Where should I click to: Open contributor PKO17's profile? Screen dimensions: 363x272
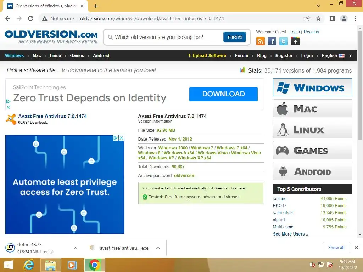279,206
